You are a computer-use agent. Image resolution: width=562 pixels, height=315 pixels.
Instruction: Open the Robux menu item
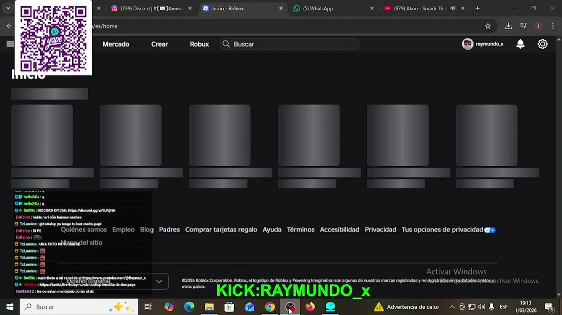tap(200, 44)
